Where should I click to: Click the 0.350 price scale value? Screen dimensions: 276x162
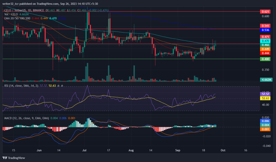pyautogui.click(x=265, y=70)
